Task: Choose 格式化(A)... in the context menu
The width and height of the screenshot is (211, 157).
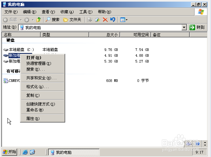Action: [x=43, y=87]
